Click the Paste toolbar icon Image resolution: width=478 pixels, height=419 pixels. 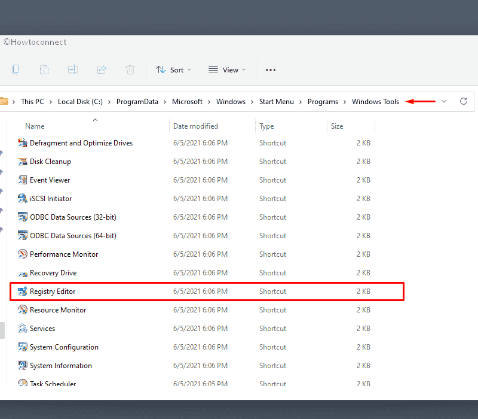(x=44, y=69)
